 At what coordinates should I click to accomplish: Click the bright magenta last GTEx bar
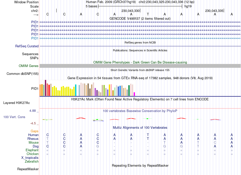click(x=134, y=94)
